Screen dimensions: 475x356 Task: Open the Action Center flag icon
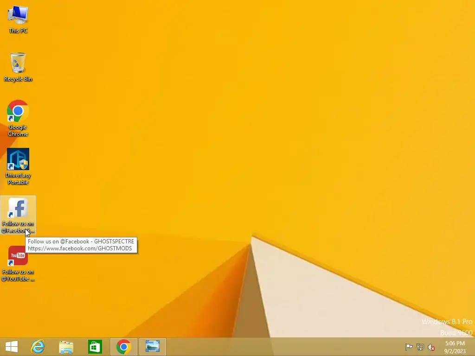point(409,347)
